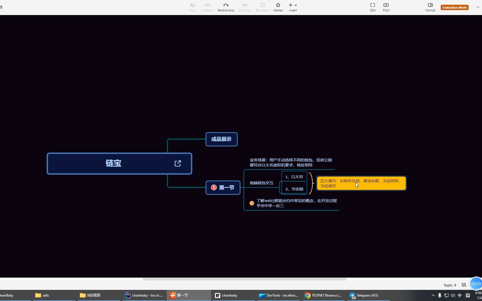Select the 2、币安链 subtopic
482x301 pixels.
(x=294, y=189)
